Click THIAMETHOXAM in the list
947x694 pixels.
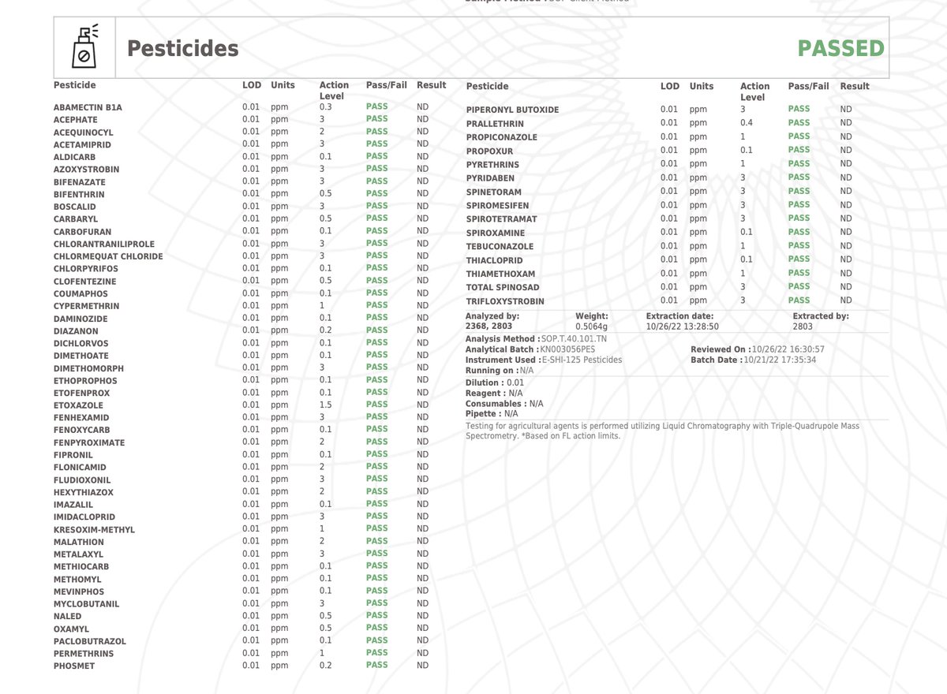500,274
